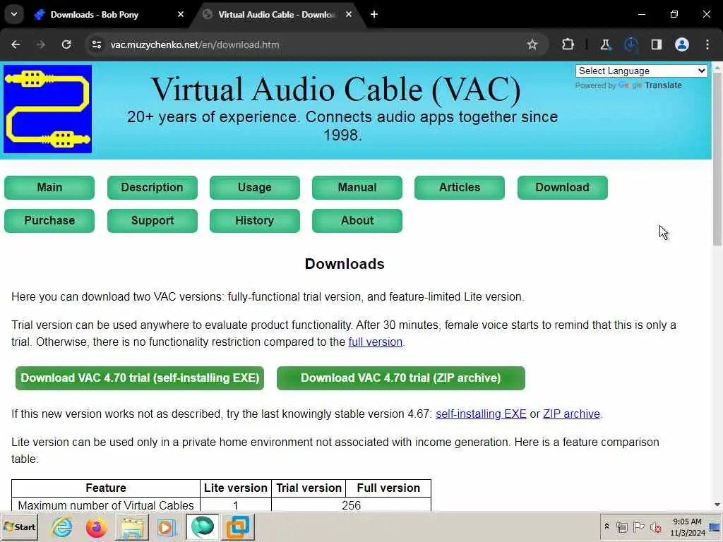Viewport: 723px width, 542px height.
Task: Click the page vertical scrollbar thumb
Action: (717, 159)
